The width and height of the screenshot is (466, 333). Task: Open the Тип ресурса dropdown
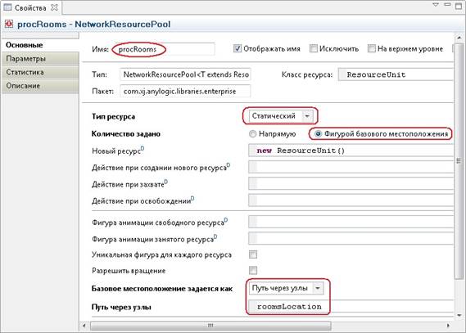tap(281, 116)
